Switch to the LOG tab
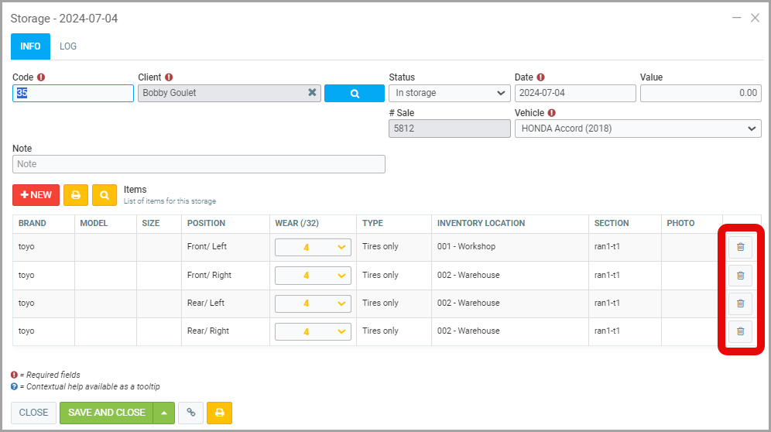 click(68, 46)
